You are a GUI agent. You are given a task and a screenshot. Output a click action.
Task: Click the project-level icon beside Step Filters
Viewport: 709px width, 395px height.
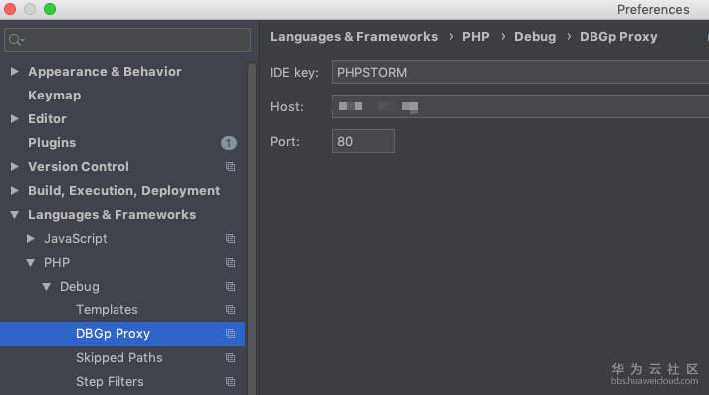pos(231,382)
